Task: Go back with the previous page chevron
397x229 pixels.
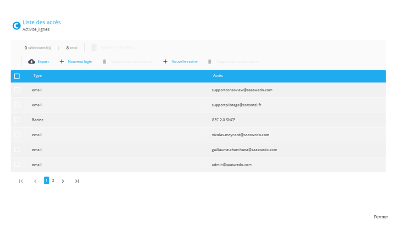Action: [35, 181]
